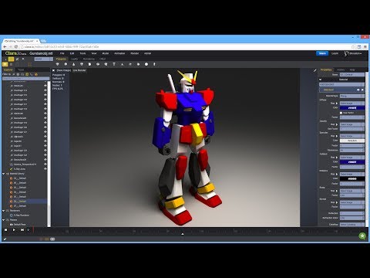Select the highlighted material in Material Library
Image resolution: width=370 pixels, height=278 pixels.
tap(25, 202)
